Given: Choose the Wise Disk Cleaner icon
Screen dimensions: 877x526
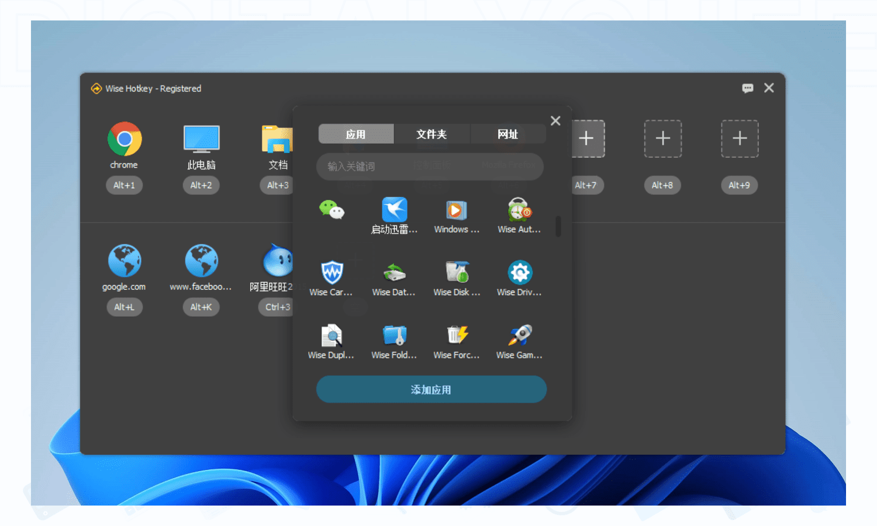Looking at the screenshot, I should tap(457, 272).
